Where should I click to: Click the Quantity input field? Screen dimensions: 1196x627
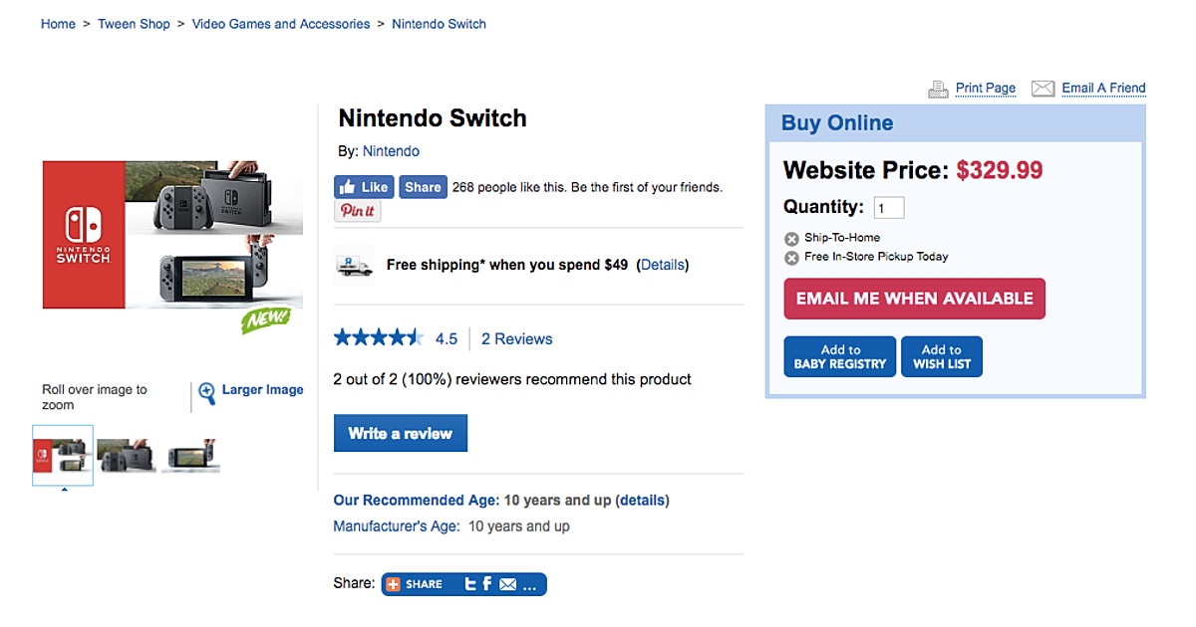point(889,208)
